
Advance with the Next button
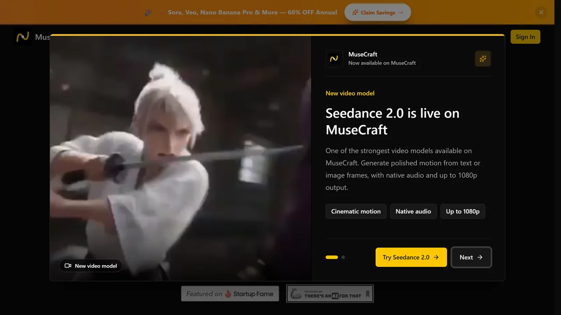(x=471, y=257)
